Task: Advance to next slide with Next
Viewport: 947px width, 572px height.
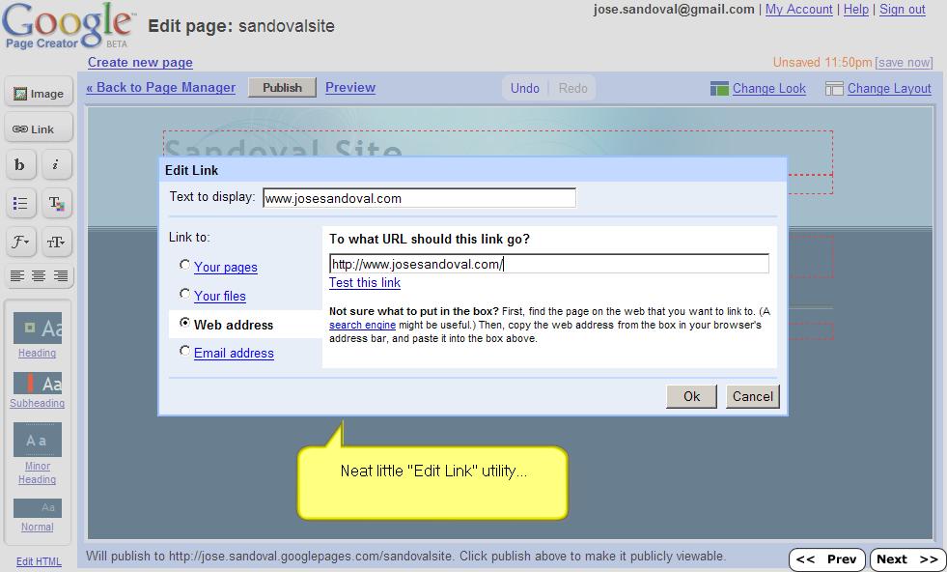Action: click(907, 559)
